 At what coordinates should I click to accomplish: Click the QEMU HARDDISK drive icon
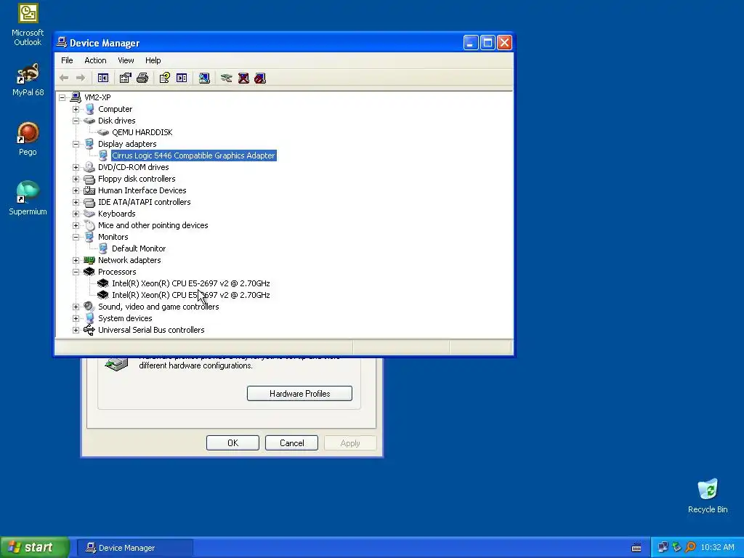tap(103, 132)
